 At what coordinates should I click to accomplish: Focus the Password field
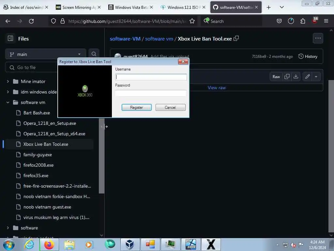click(x=151, y=93)
